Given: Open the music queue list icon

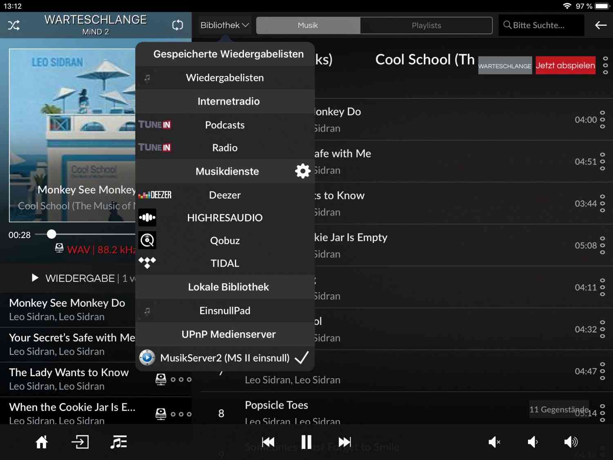Looking at the screenshot, I should pyautogui.click(x=119, y=442).
